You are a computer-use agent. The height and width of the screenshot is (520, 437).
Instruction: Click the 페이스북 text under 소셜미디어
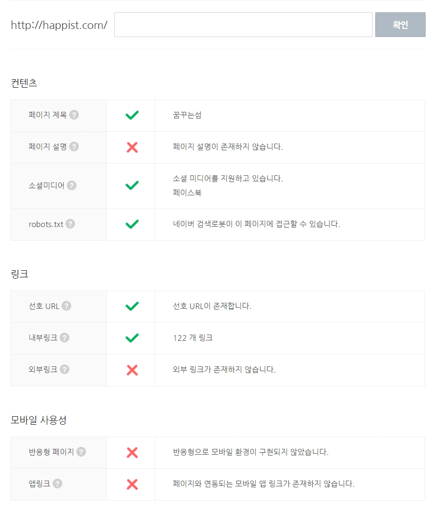coord(187,192)
